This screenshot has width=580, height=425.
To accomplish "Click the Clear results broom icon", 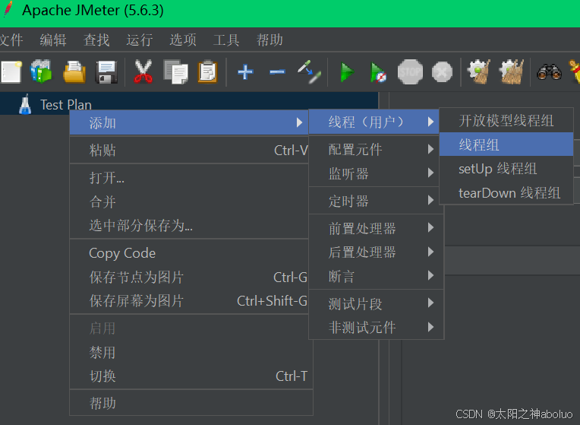I will (478, 71).
